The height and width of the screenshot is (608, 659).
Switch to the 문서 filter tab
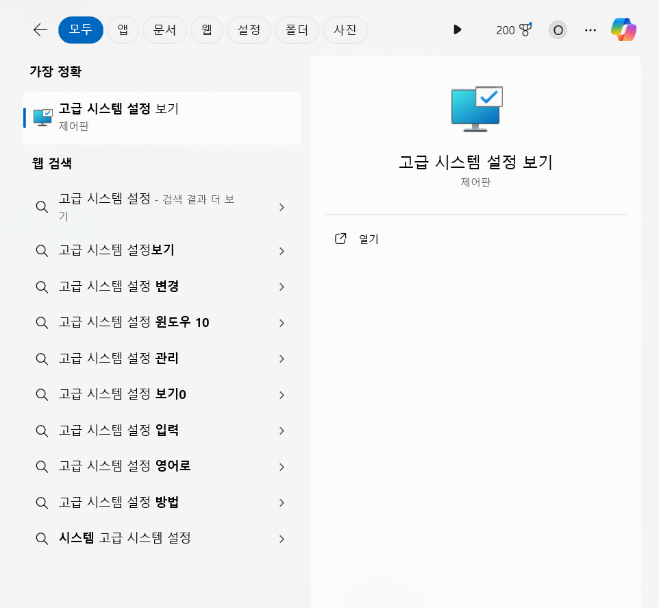click(164, 29)
